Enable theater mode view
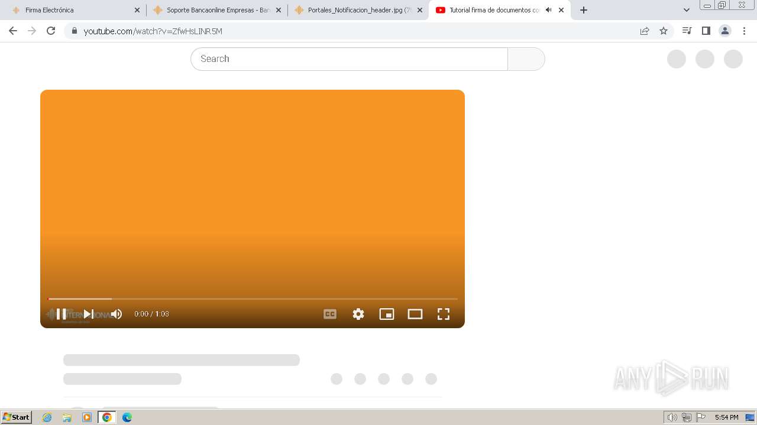The width and height of the screenshot is (757, 425). [x=415, y=314]
